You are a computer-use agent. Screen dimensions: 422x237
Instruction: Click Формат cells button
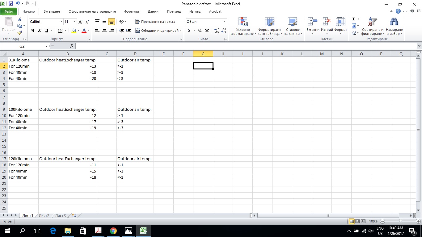coord(340,26)
